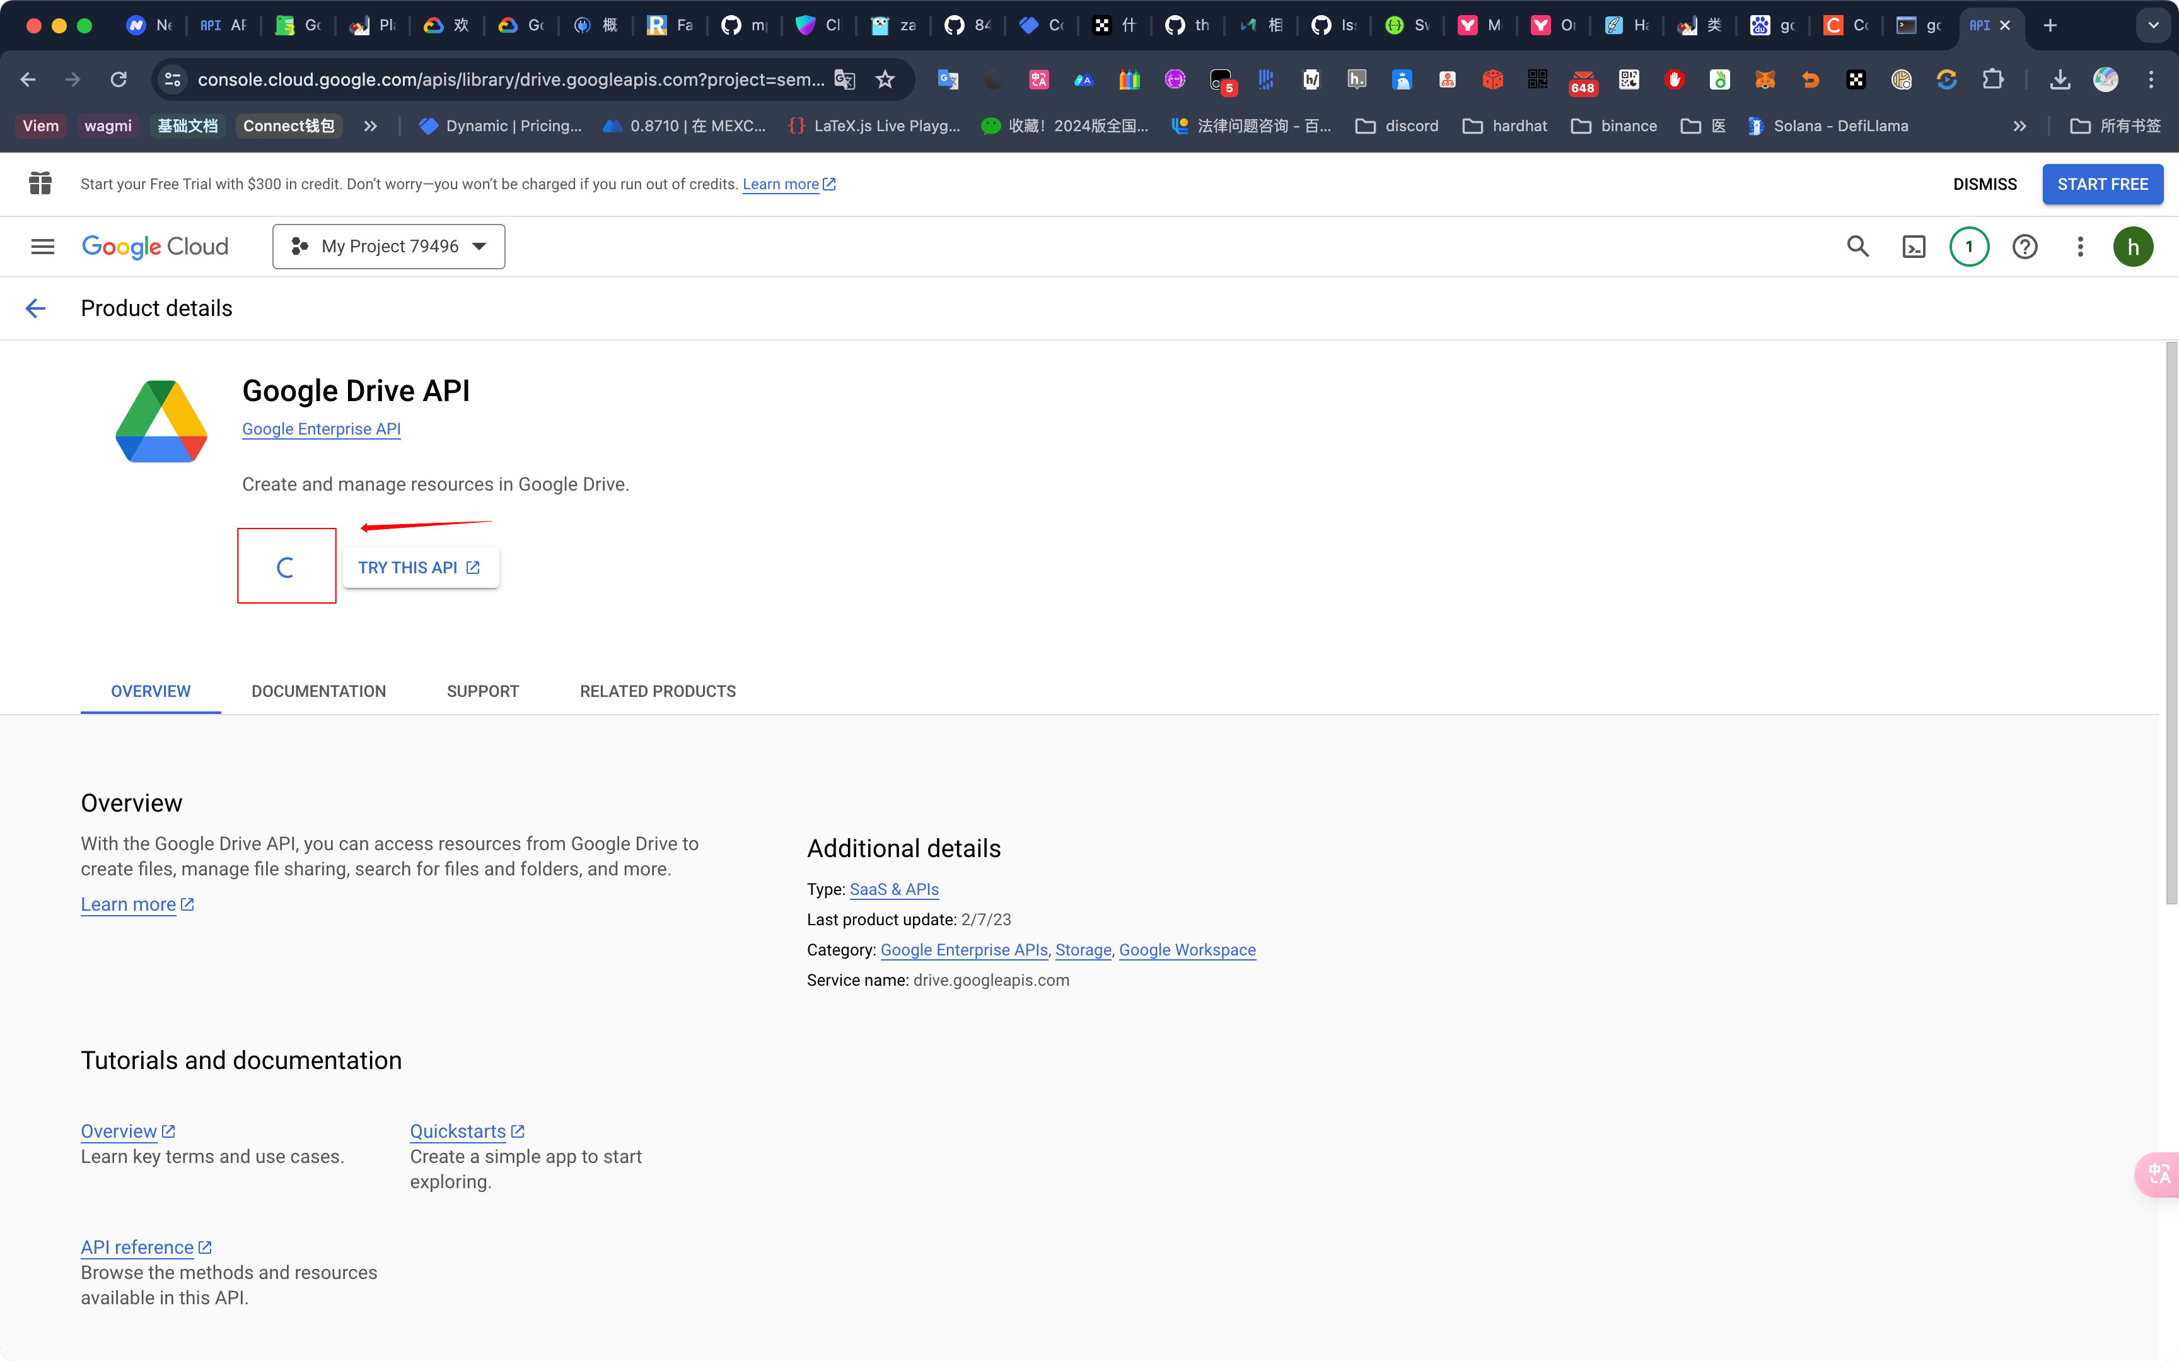
Task: Follow Learn more link in trial banner
Action: click(789, 185)
